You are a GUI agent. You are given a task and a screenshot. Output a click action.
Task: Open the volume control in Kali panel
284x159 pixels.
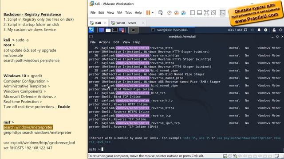pos(252,30)
